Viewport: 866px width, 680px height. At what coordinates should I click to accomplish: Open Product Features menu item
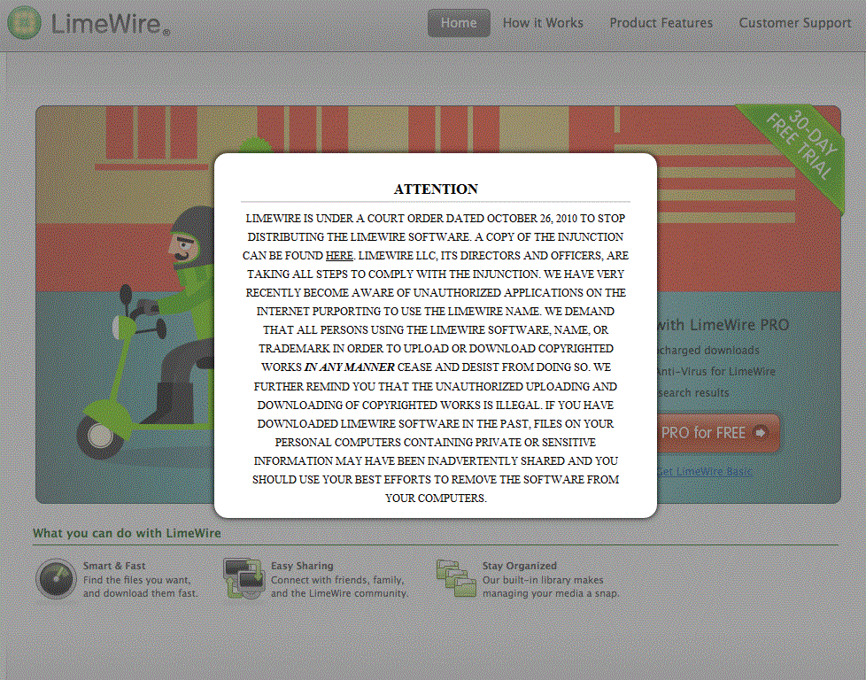661,23
